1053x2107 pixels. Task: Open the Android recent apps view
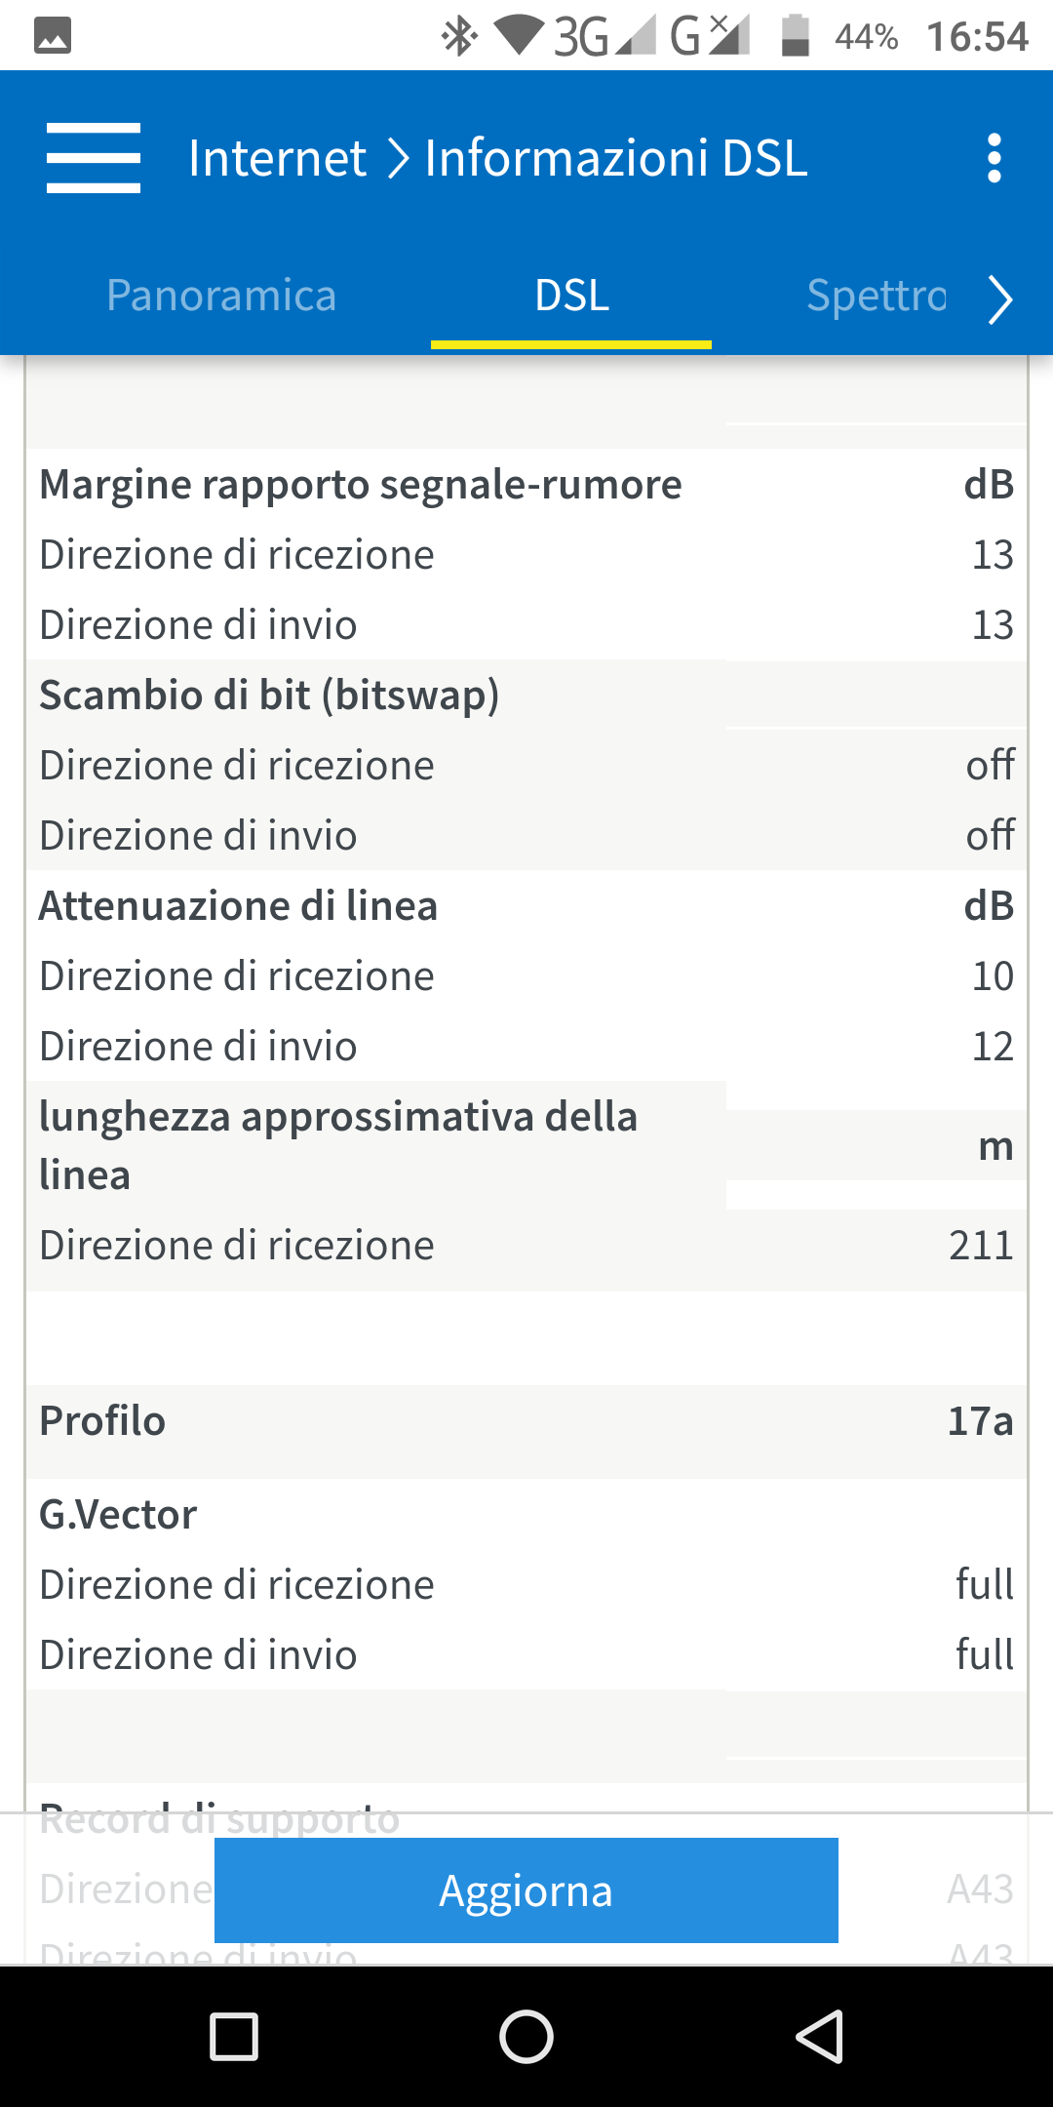tap(234, 2037)
